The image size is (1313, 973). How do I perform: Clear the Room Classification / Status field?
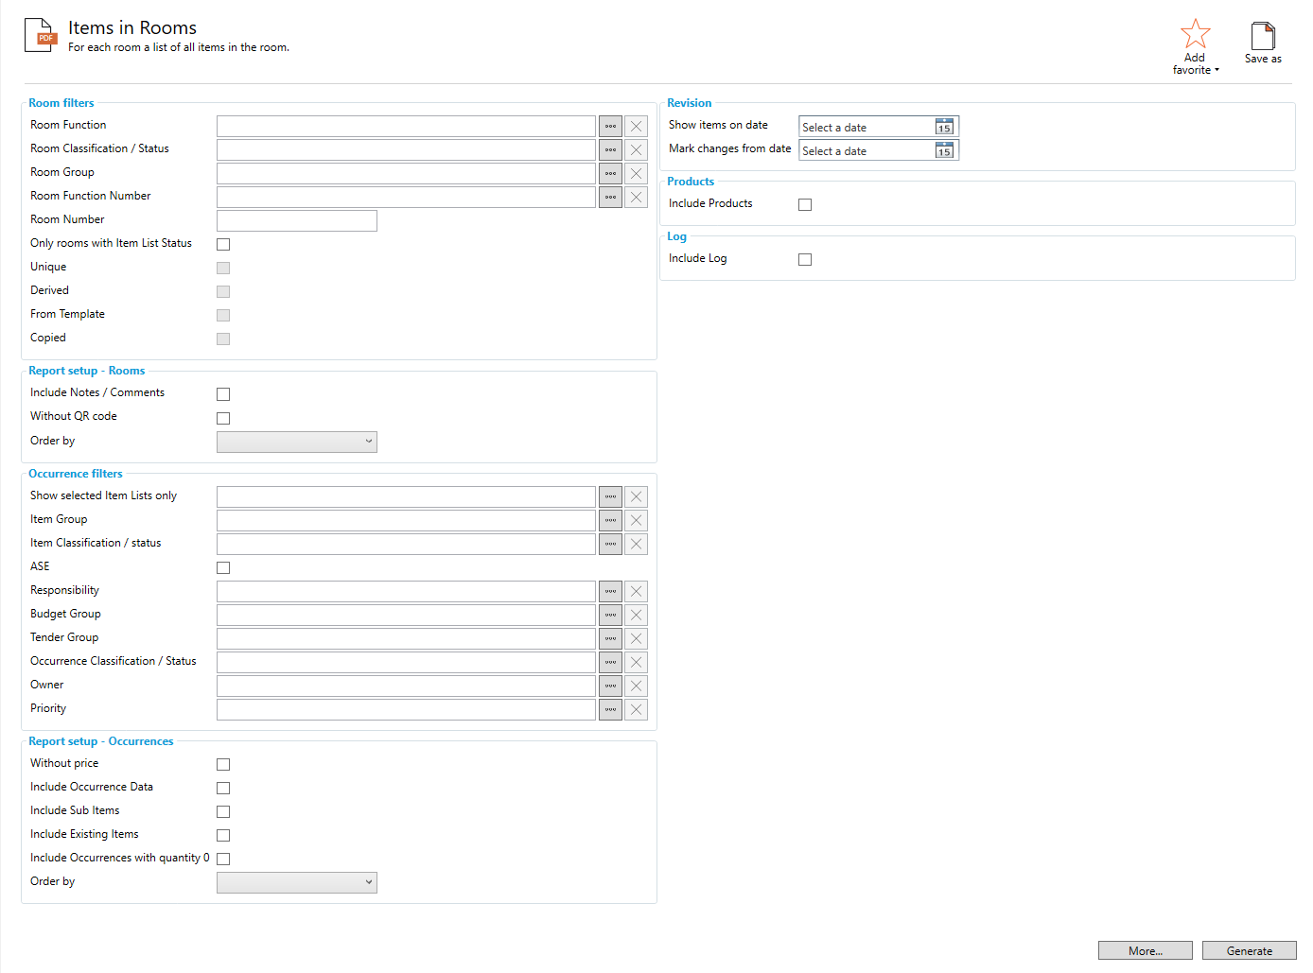click(635, 149)
